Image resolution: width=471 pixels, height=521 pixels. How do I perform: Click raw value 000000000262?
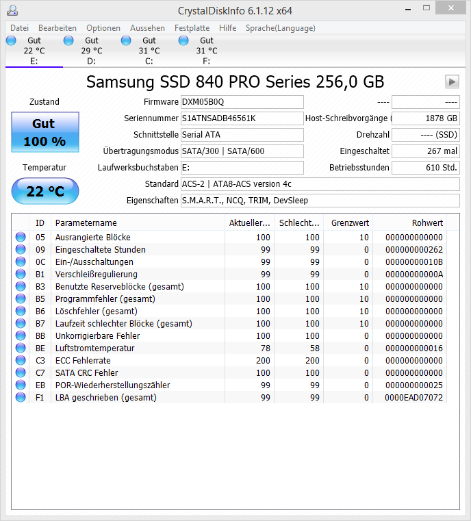[x=414, y=249]
